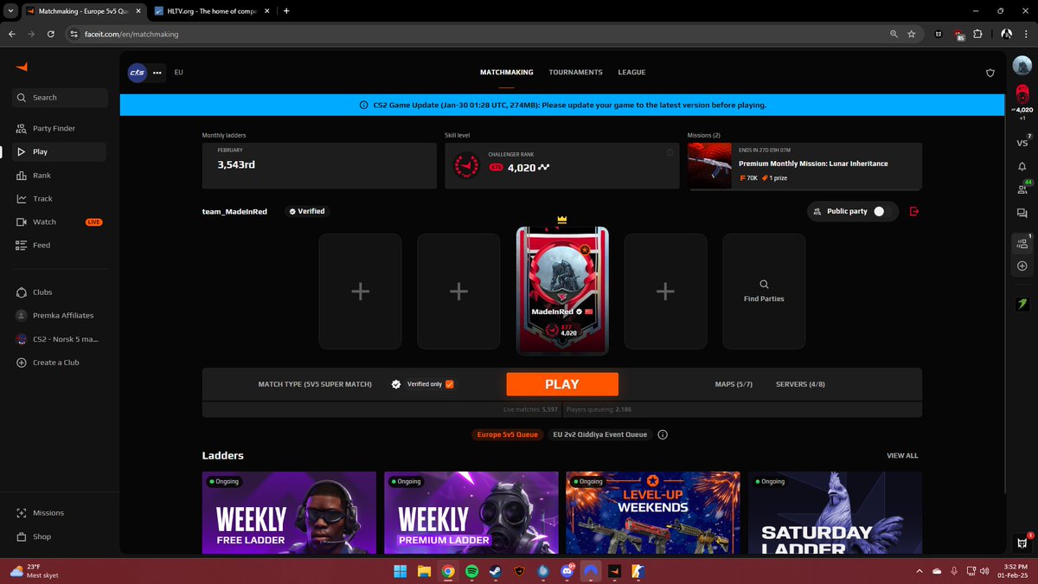This screenshot has height=584, width=1038.
Task: Click the second empty party slot plus
Action: click(458, 292)
